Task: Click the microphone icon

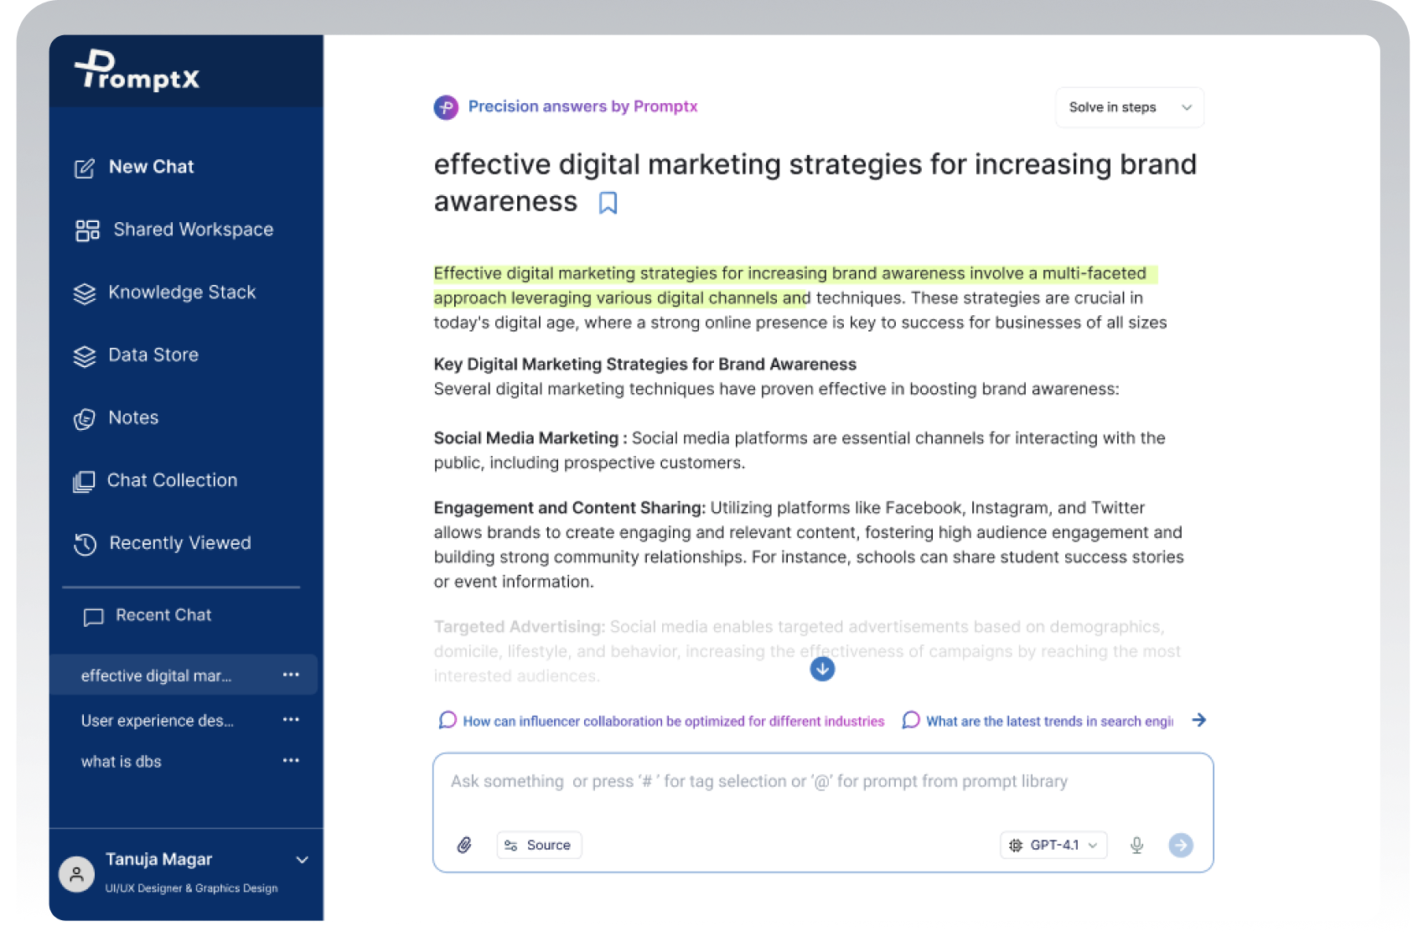Action: pos(1136,845)
